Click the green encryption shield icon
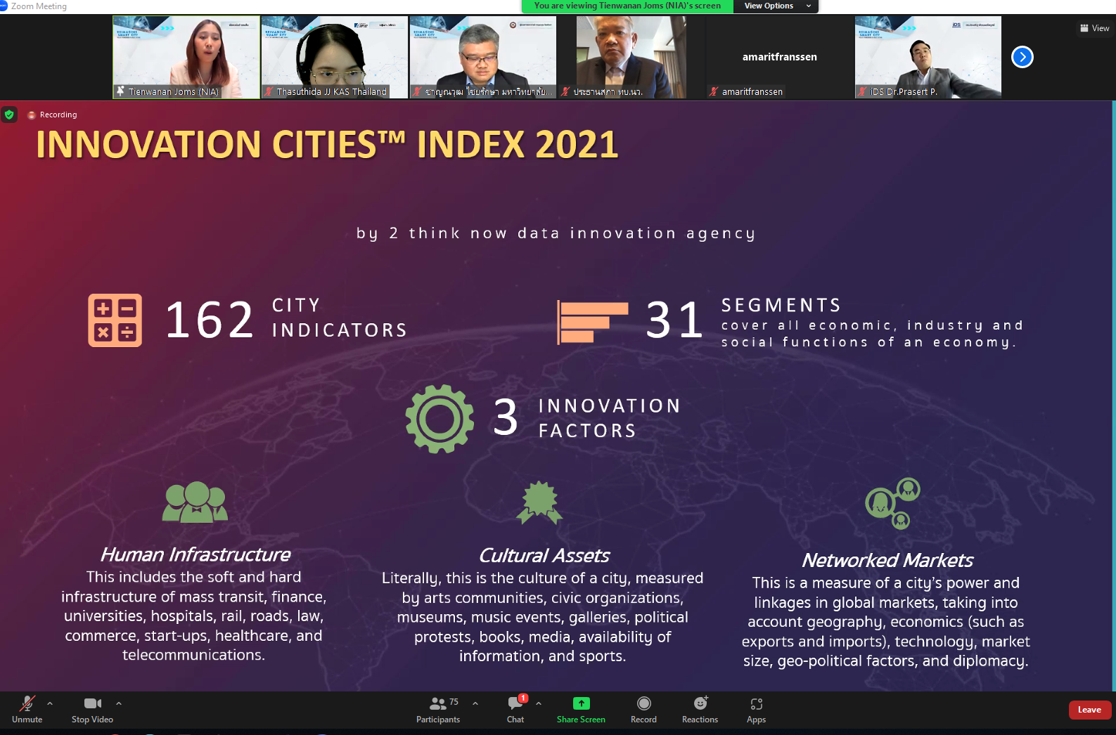 [9, 115]
